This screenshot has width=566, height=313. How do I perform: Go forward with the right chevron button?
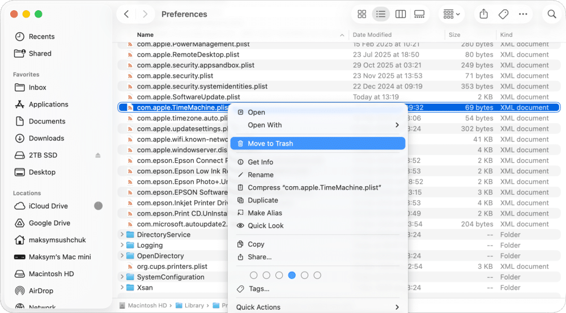(x=145, y=14)
